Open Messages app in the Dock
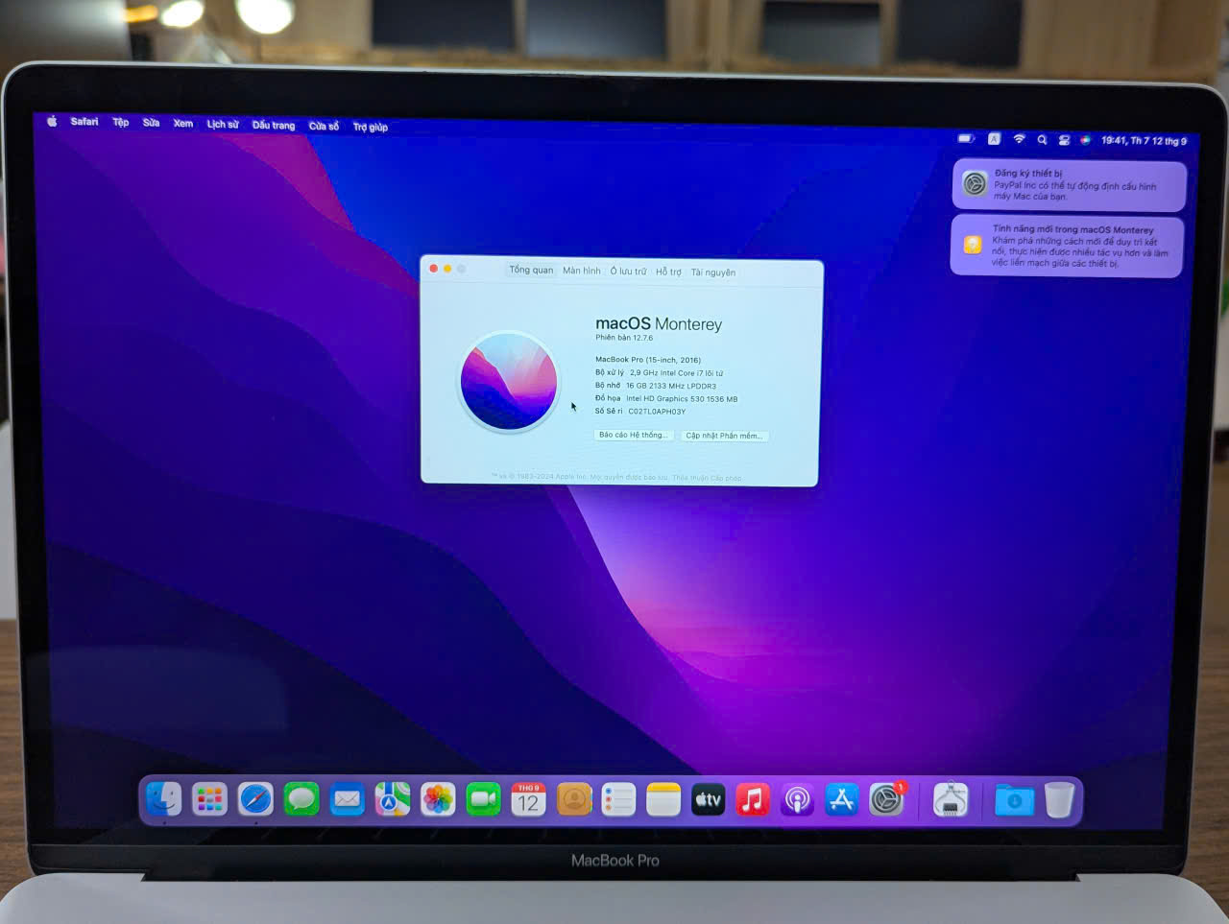This screenshot has height=924, width=1229. pos(301,798)
